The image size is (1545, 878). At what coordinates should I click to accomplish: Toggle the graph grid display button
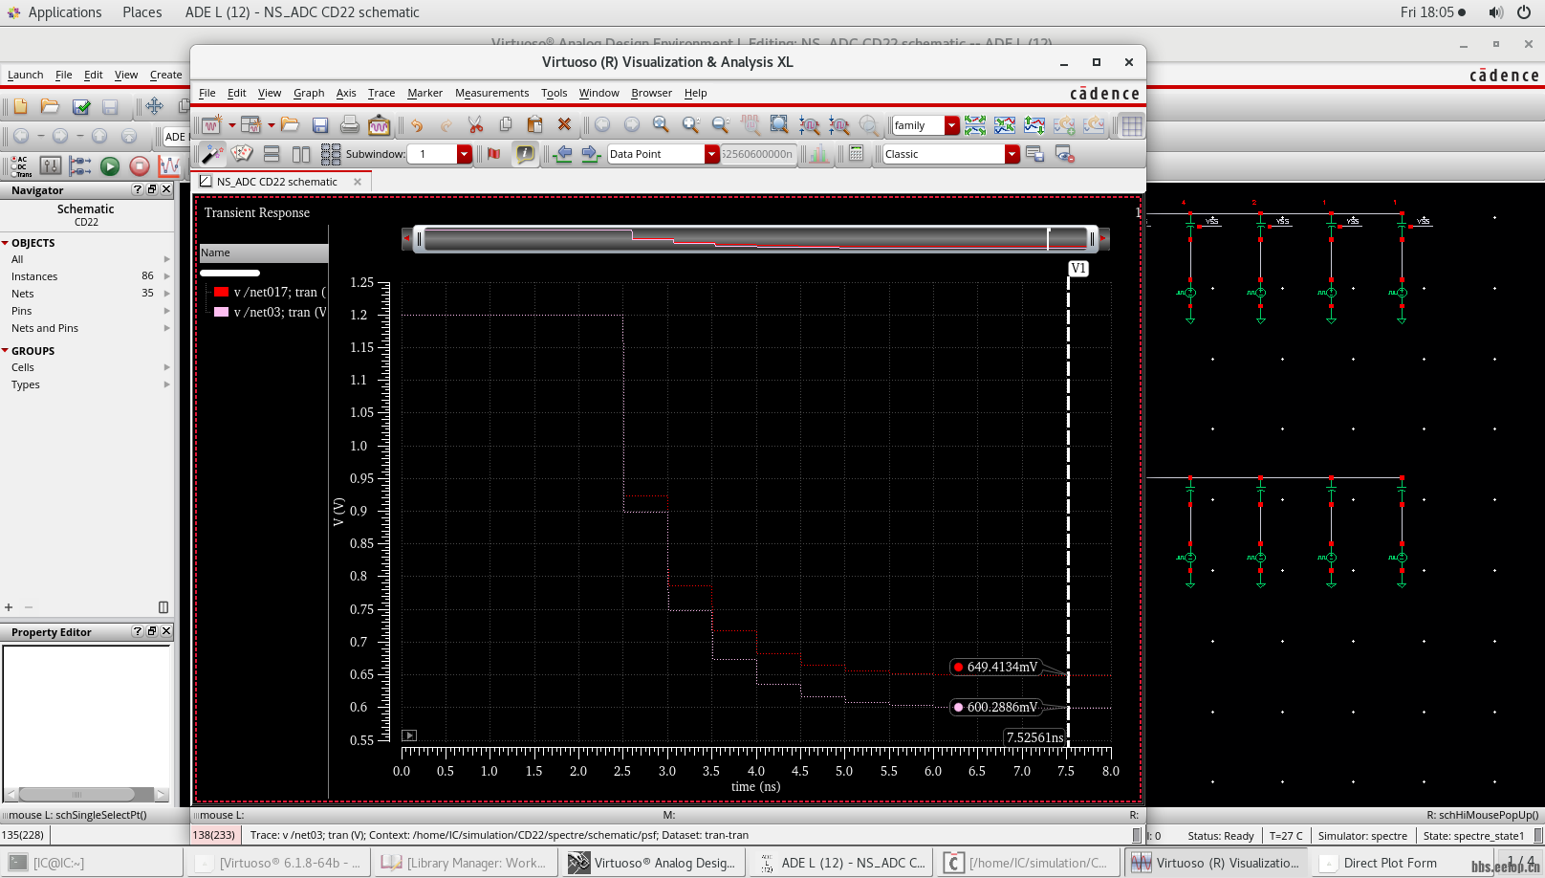tap(1132, 125)
